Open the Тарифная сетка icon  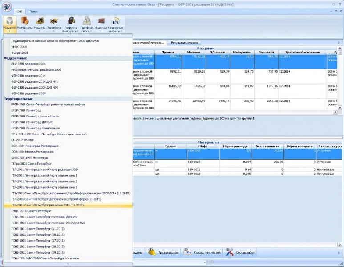pyautogui.click(x=87, y=24)
